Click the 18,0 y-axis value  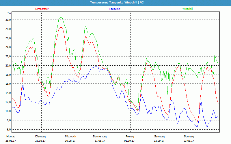tap(8, 75)
